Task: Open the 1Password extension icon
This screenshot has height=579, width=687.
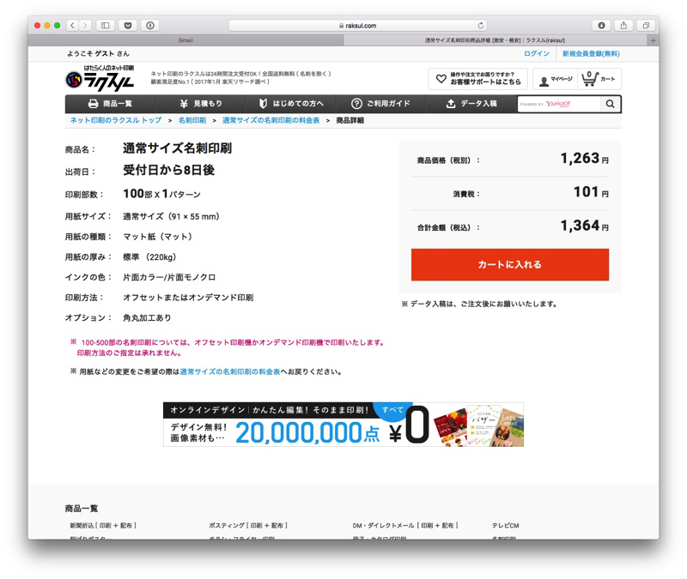Action: (x=149, y=26)
